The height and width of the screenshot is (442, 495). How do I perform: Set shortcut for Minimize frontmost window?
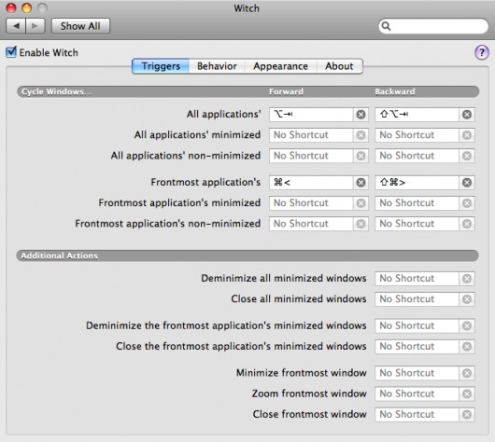pos(417,373)
